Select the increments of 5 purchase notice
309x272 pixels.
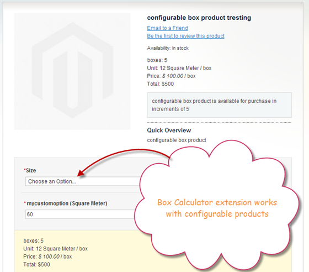220,105
